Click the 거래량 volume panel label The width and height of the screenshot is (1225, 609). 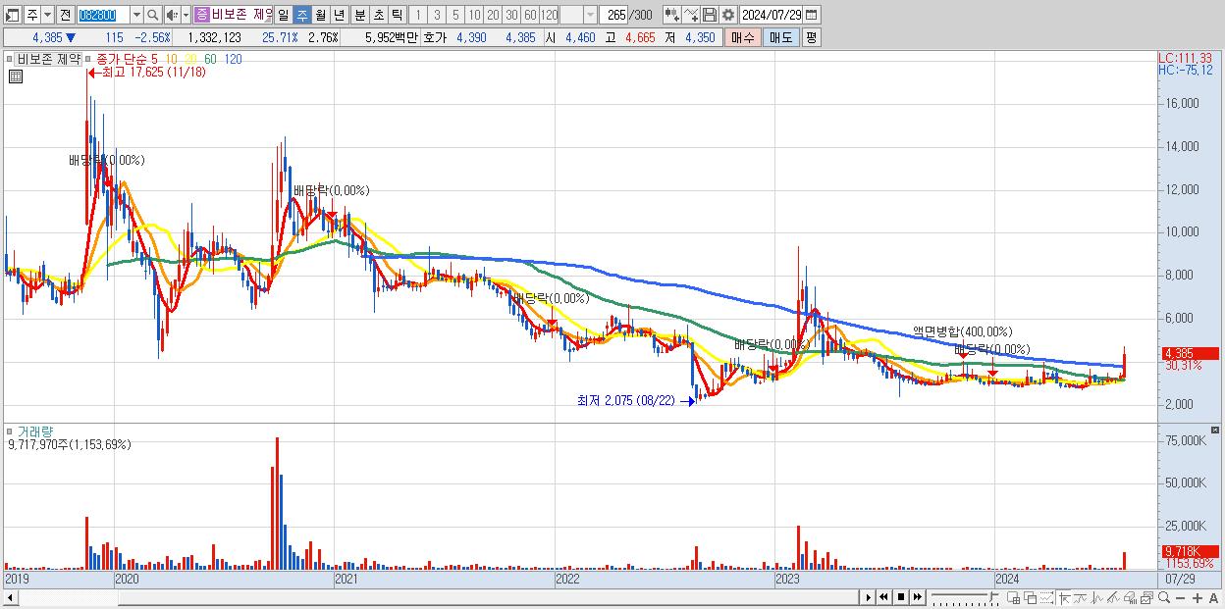[36, 431]
